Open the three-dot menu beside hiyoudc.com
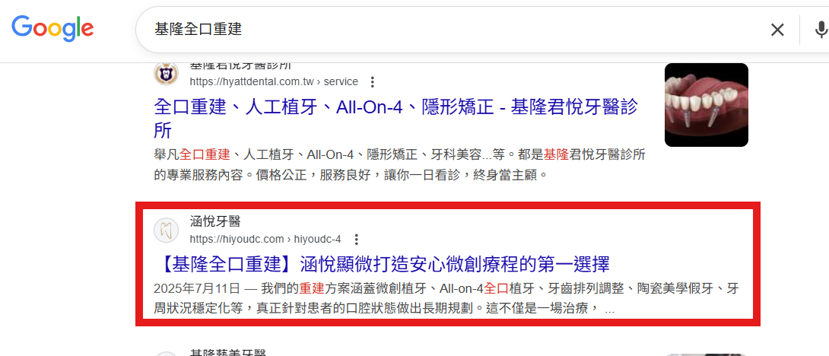829x356 pixels. pyautogui.click(x=355, y=238)
